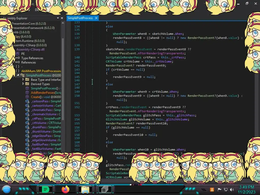The image size is (260, 195).
Task: Click the _drunkPass field icon
Action: coord(27,127)
